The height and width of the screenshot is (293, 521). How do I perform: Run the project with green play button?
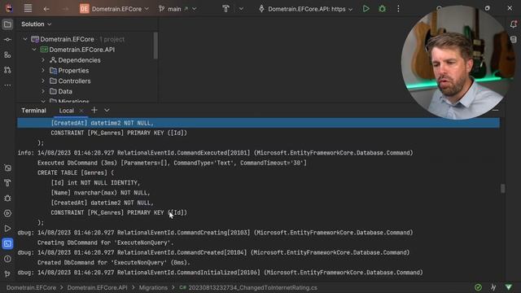(366, 9)
